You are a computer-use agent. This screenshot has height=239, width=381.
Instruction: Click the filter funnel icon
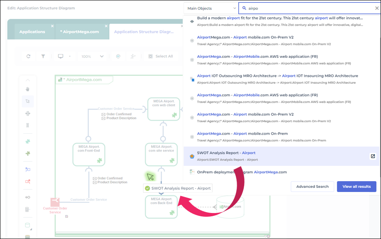point(43,56)
